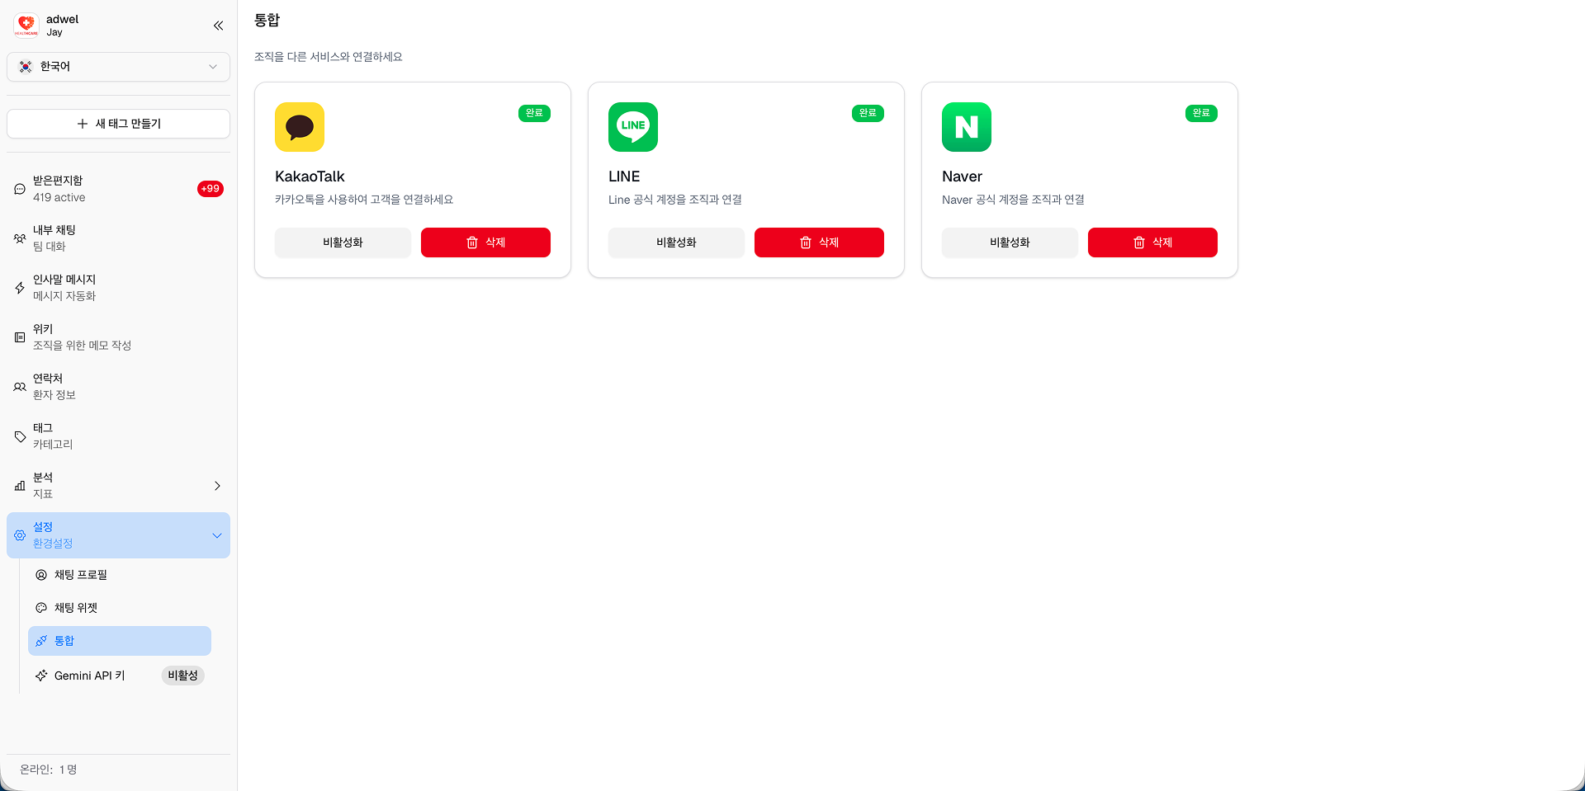Click the 태그 category icon

pos(19,436)
